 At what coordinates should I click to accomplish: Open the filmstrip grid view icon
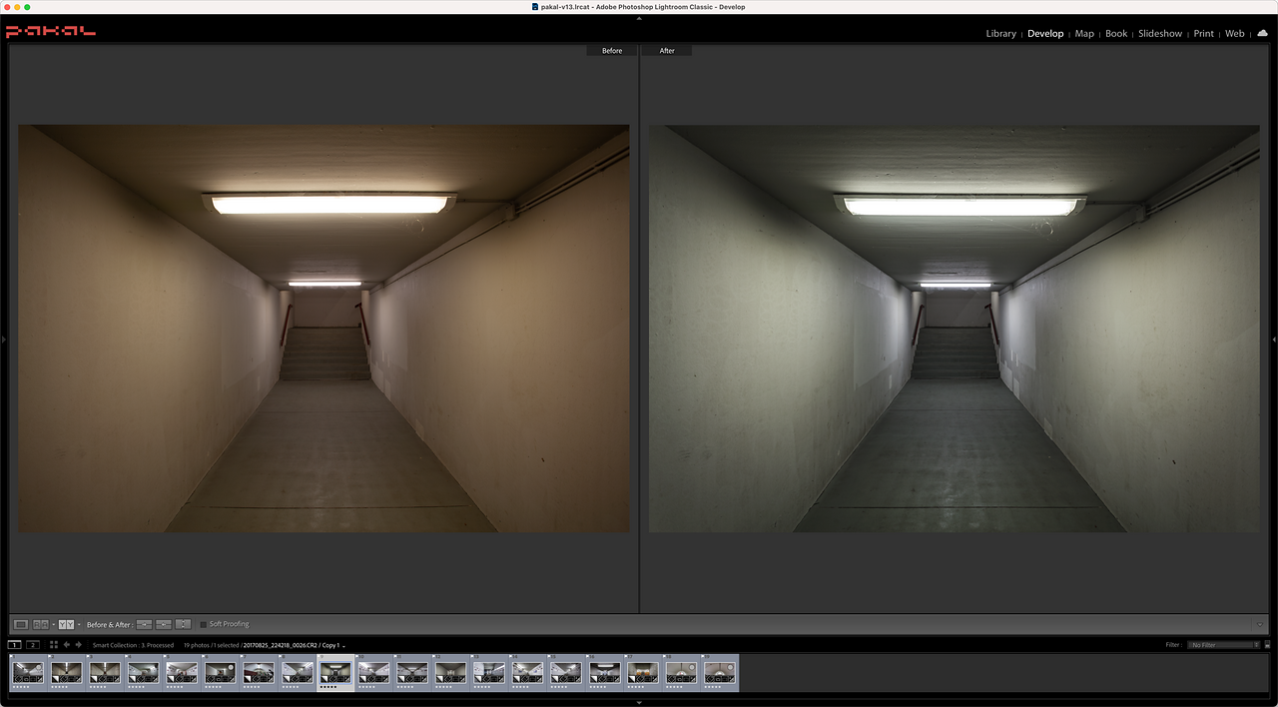pos(54,645)
